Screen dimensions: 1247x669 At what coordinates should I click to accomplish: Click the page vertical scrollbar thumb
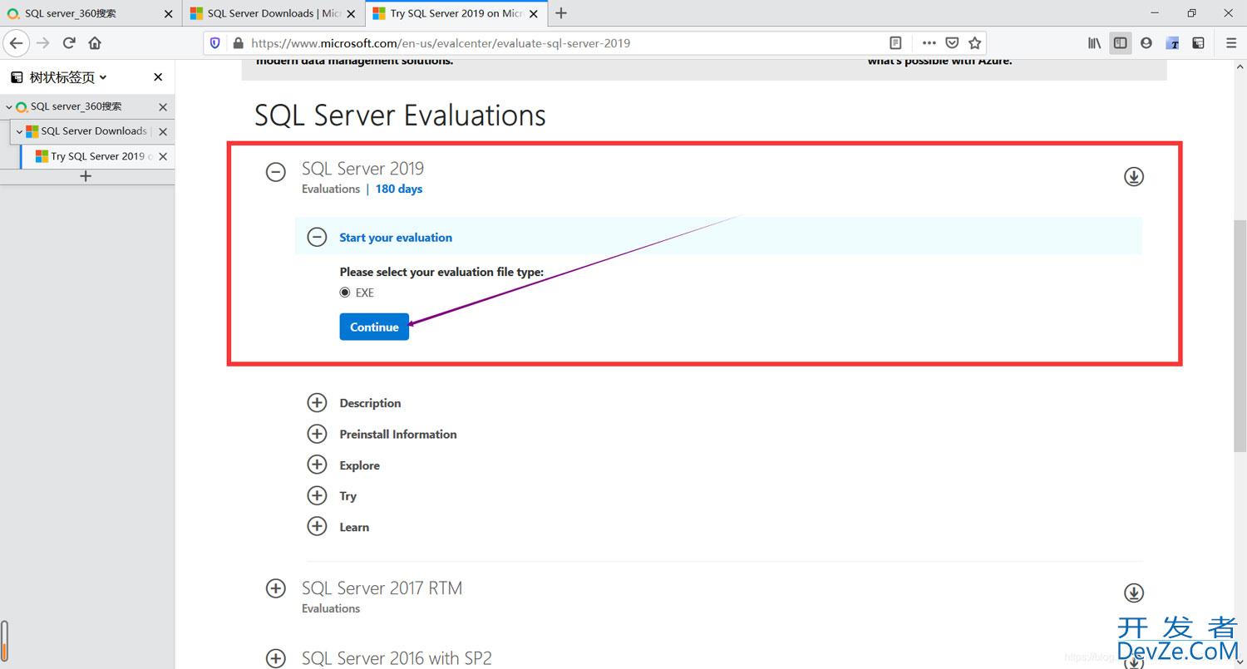(x=1240, y=337)
